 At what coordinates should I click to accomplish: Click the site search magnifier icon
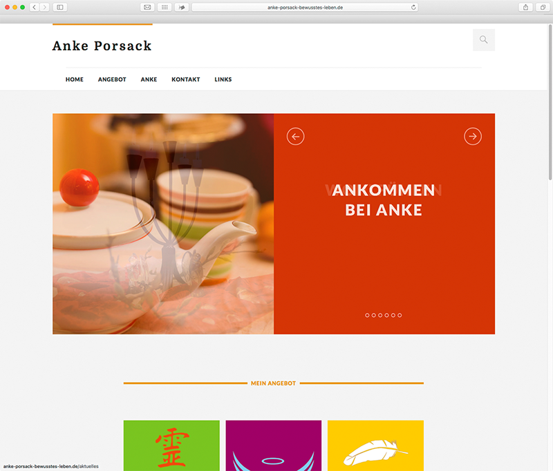483,40
